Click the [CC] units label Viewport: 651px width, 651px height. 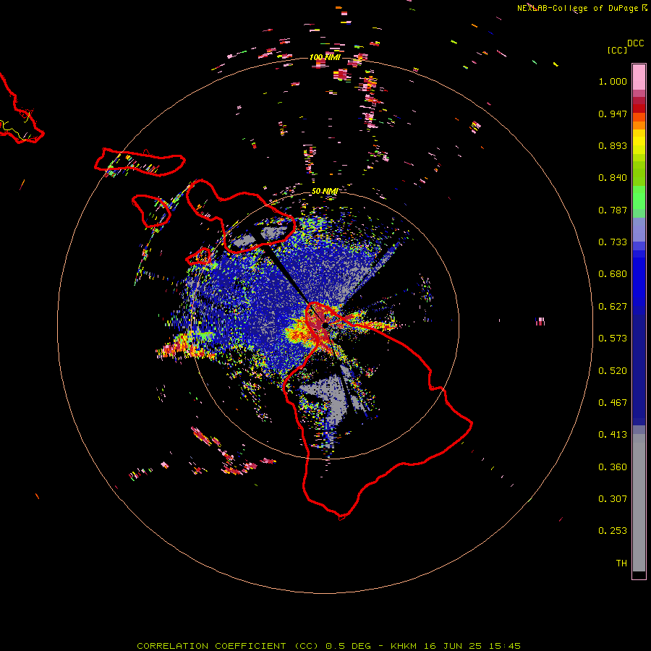(617, 50)
